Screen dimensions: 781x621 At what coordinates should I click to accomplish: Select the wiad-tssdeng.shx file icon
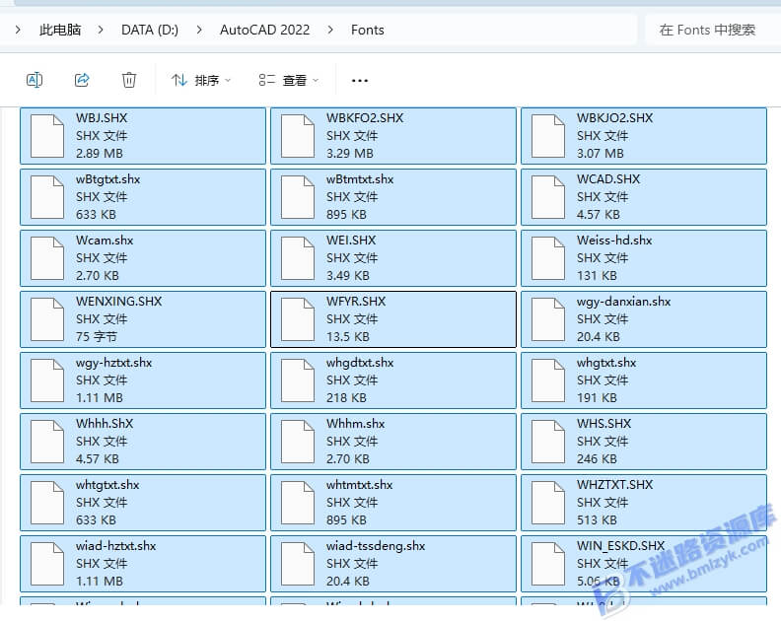298,564
